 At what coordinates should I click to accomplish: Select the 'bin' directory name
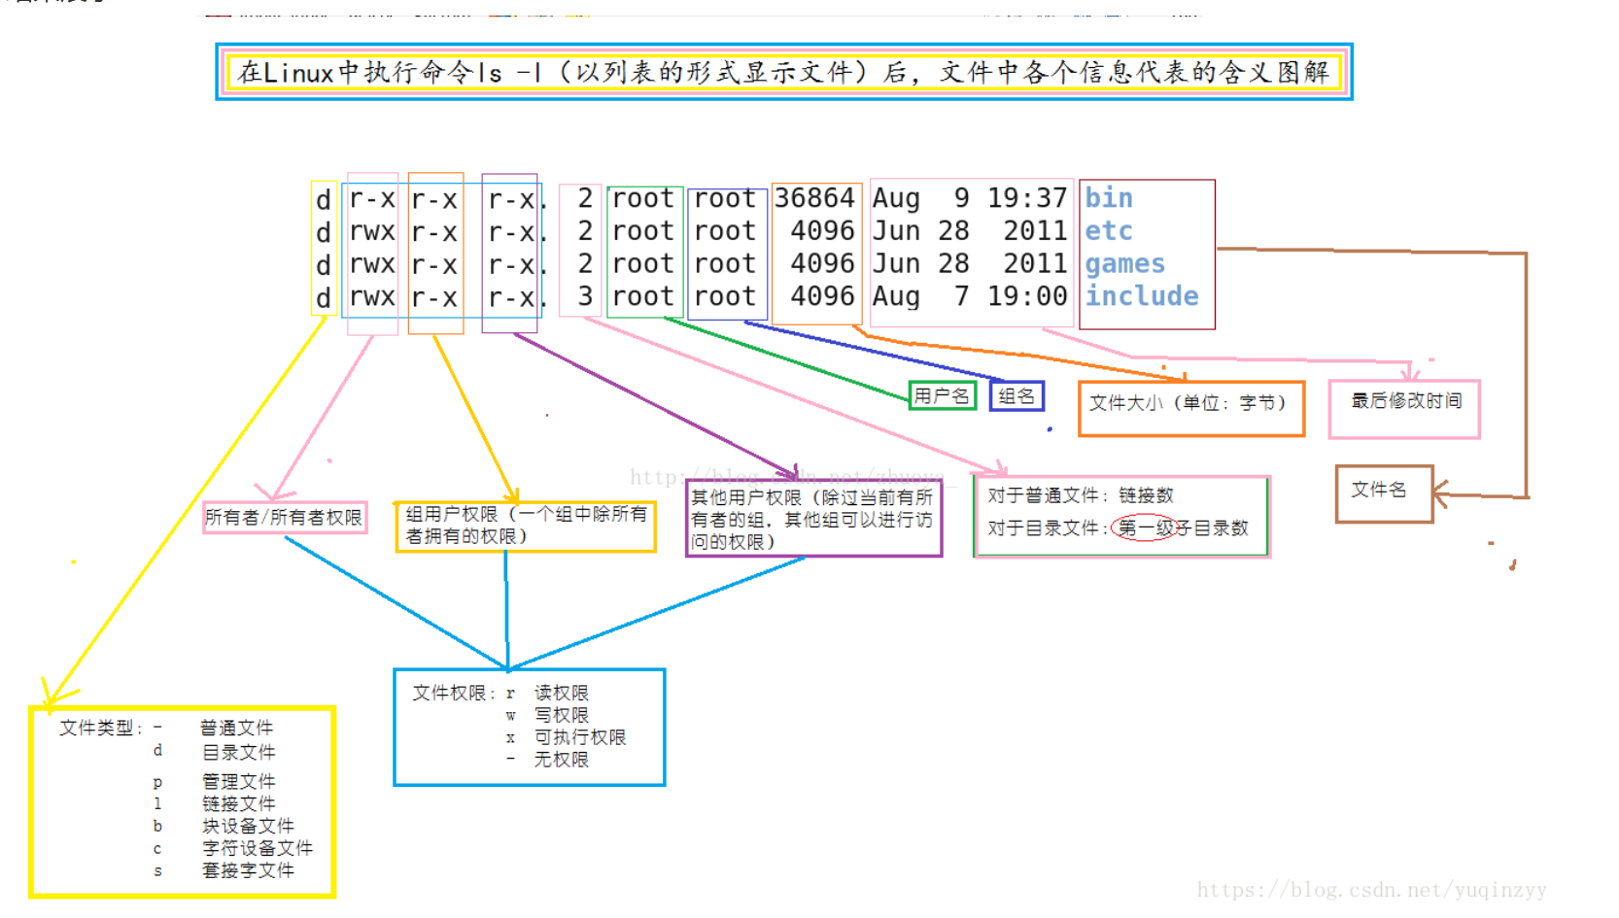click(x=1109, y=198)
